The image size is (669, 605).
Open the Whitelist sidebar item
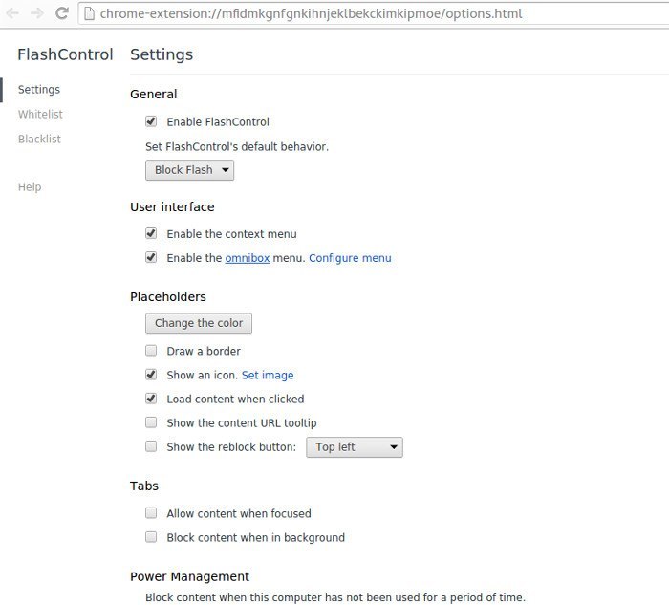tap(40, 115)
